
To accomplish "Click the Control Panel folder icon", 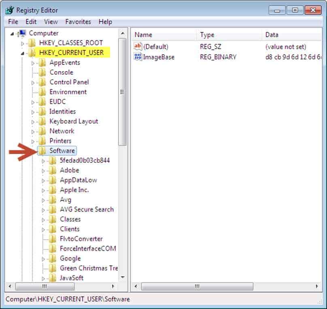I will point(42,82).
